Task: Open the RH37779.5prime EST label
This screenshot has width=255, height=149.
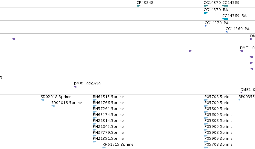Action: (108, 133)
